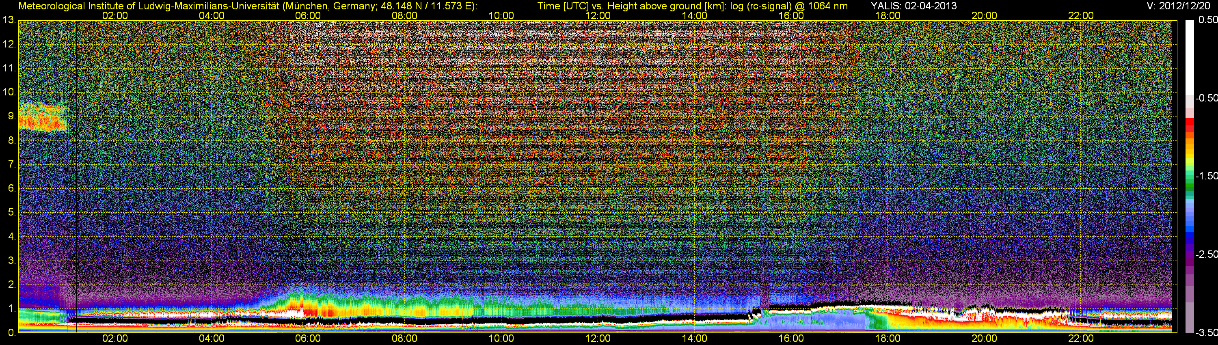Viewport: 1218px width, 345px height.
Task: Click the orange cloud layer near 9 km
Action: point(41,122)
